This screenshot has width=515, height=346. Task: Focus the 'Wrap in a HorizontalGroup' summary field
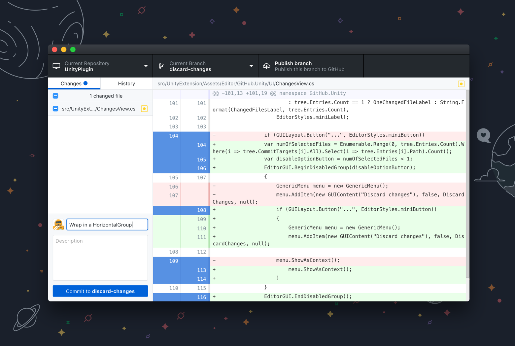pos(107,224)
